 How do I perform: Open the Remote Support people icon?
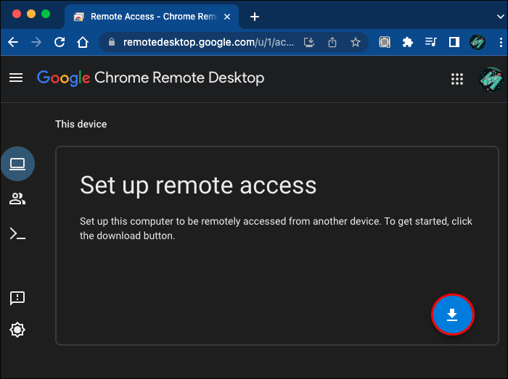click(x=17, y=199)
